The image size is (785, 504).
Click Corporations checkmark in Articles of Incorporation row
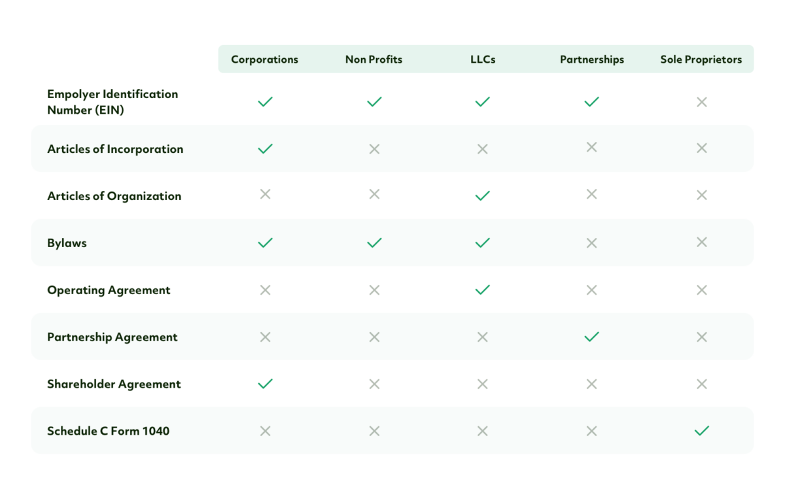coord(265,148)
